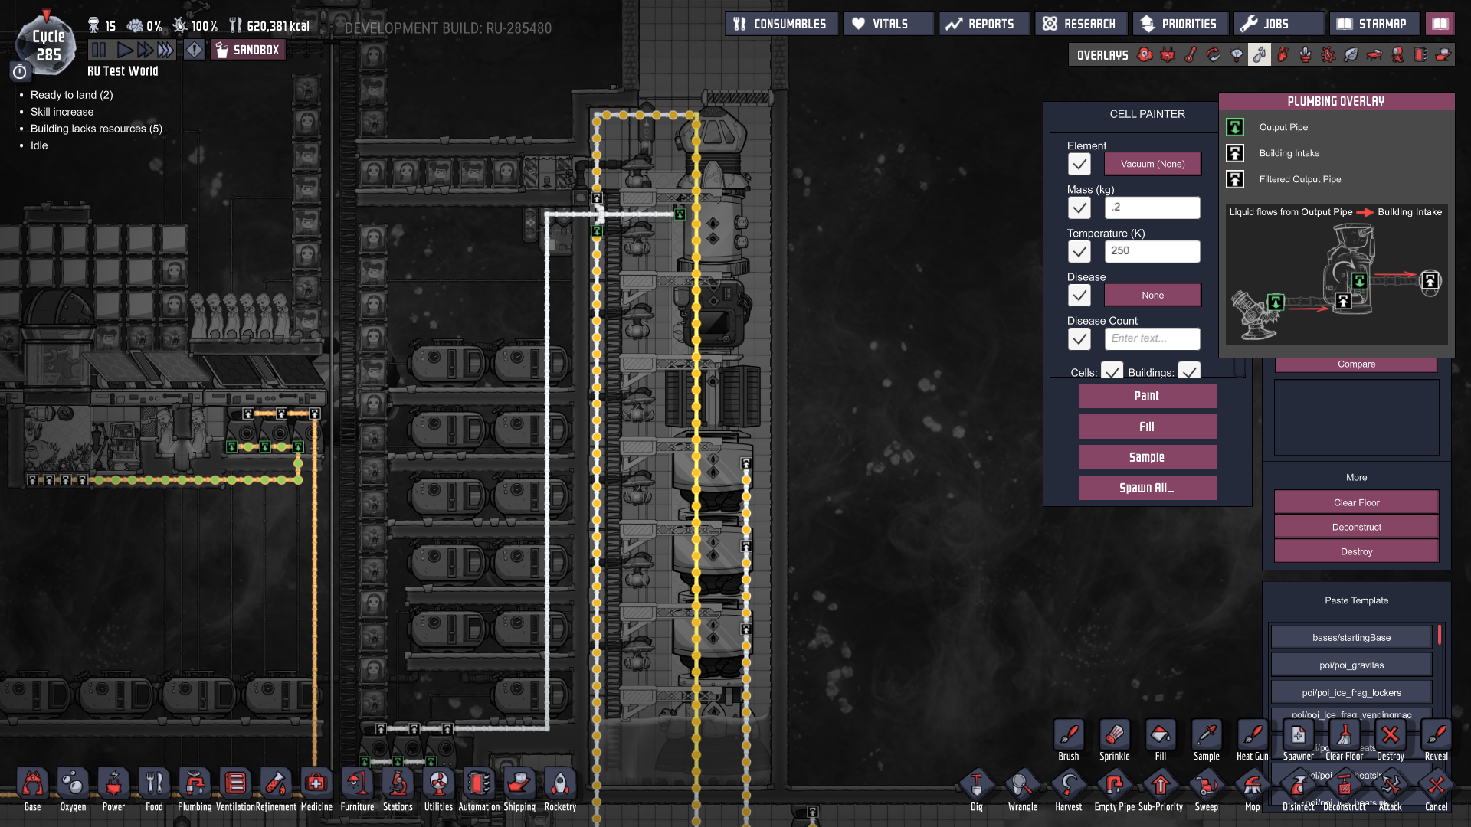Open the Temperature overlay

[1191, 54]
